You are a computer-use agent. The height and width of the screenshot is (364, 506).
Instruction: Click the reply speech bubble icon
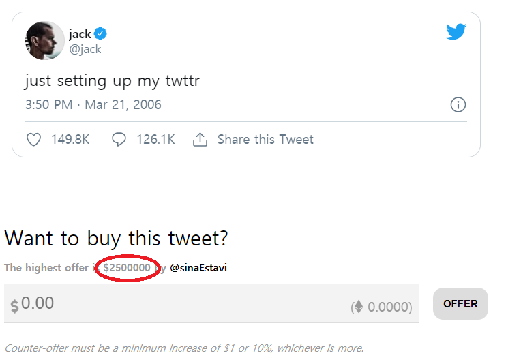point(119,140)
